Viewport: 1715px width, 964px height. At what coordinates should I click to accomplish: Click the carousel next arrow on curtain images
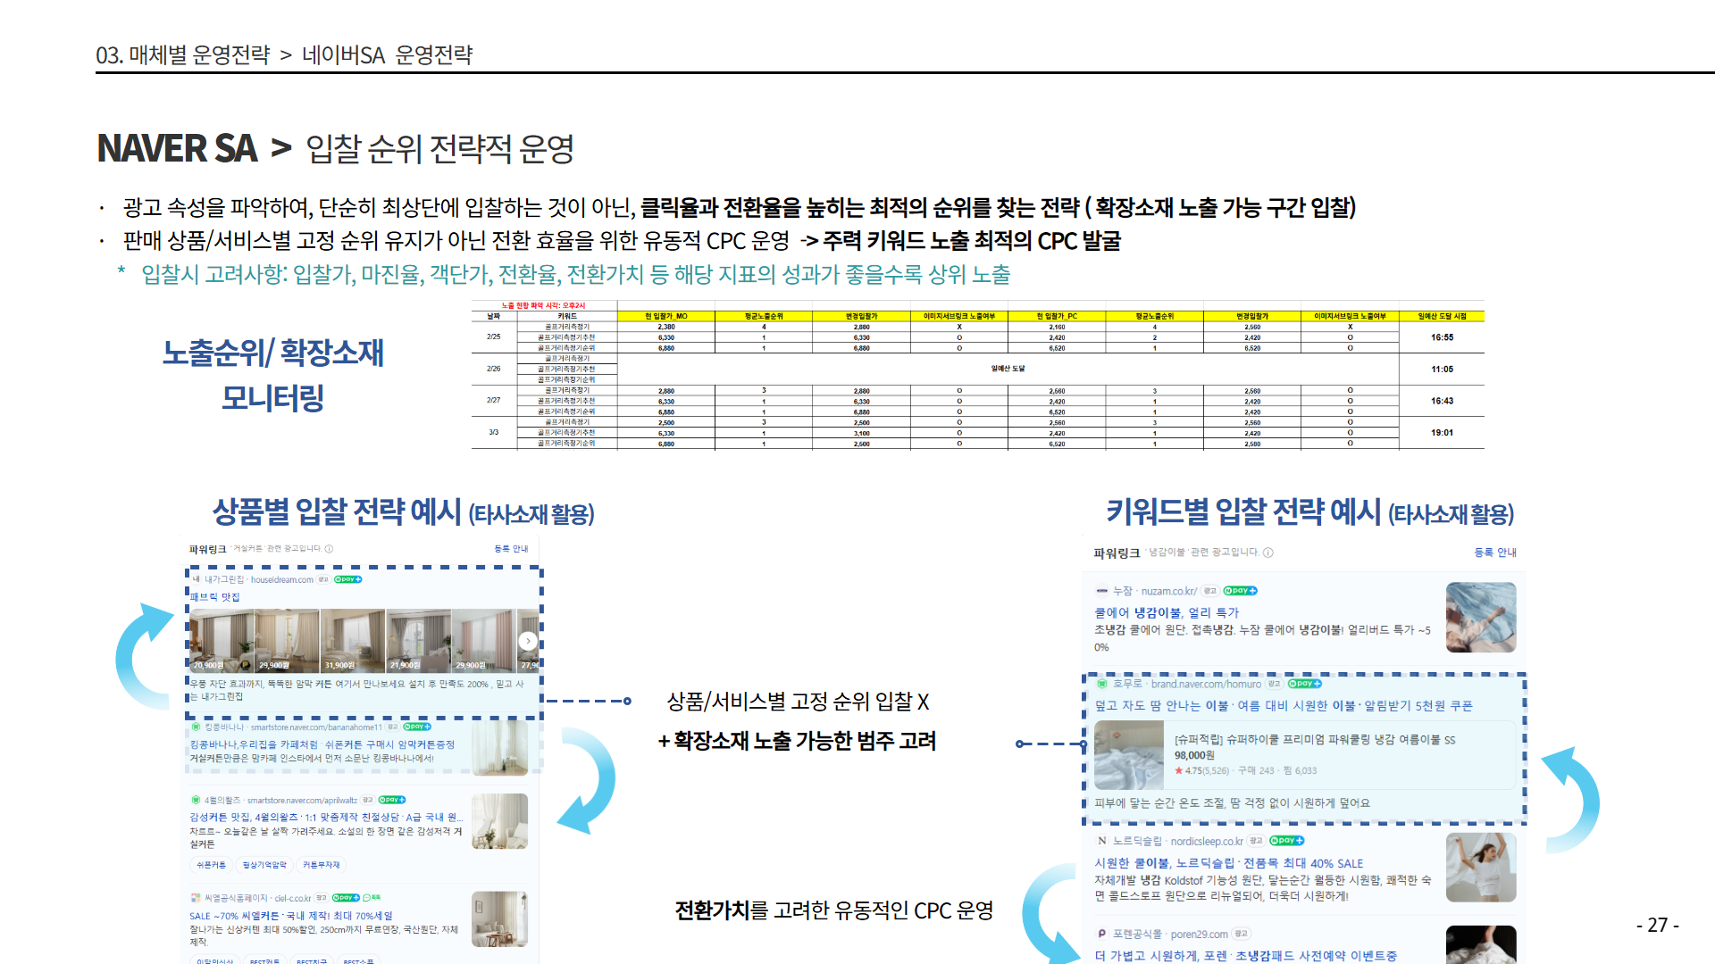coord(528,641)
